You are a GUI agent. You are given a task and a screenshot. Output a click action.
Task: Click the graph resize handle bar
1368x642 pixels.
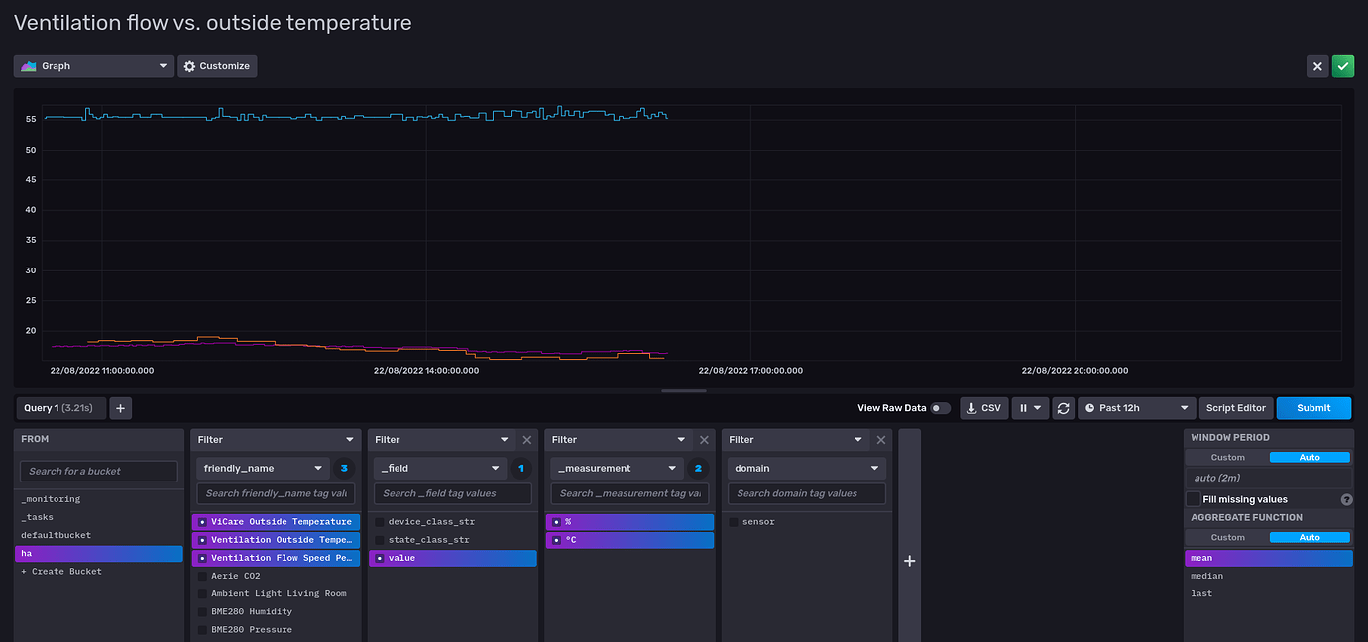point(684,390)
